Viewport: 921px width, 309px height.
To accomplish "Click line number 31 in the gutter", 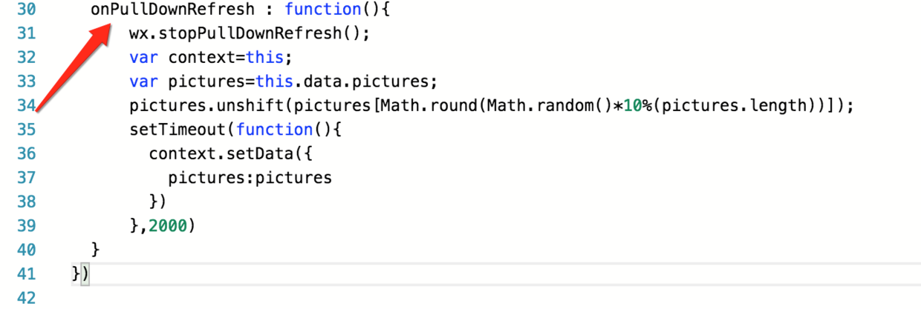I will pos(26,34).
